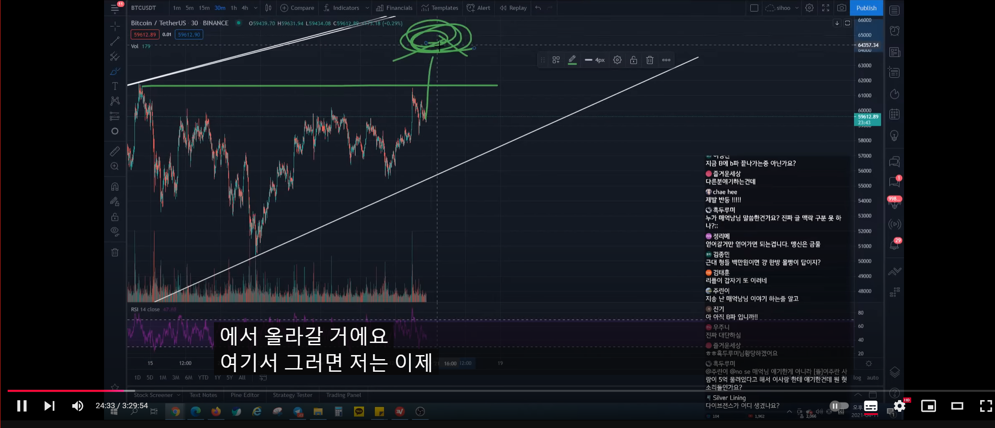Delete selected drawing via floating toolbar trash
This screenshot has height=428, width=995.
[650, 60]
